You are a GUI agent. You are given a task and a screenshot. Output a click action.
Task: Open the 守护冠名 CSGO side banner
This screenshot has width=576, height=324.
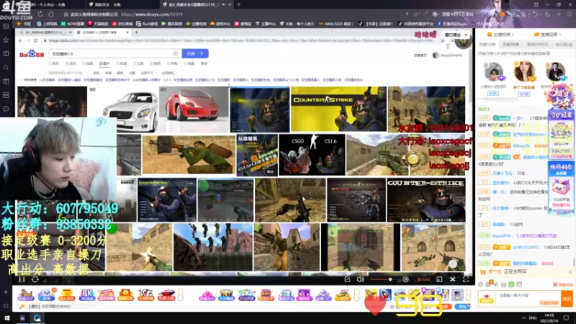pyautogui.click(x=561, y=133)
